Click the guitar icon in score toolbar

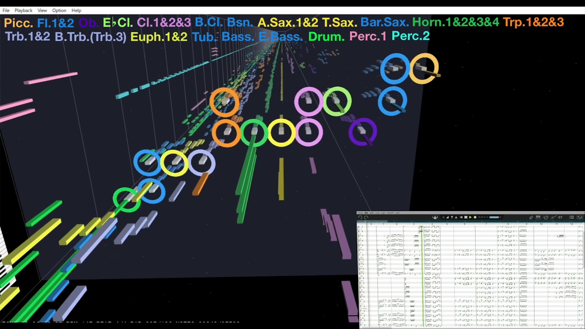coord(553,218)
